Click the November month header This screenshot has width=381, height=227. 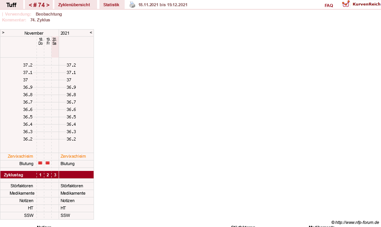pyautogui.click(x=34, y=33)
